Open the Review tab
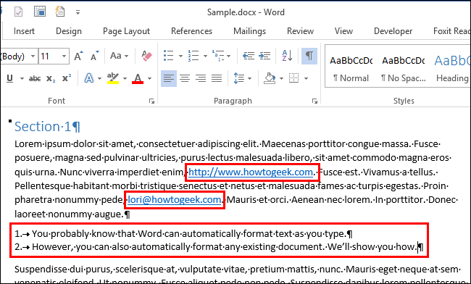471x284 pixels. [x=301, y=31]
